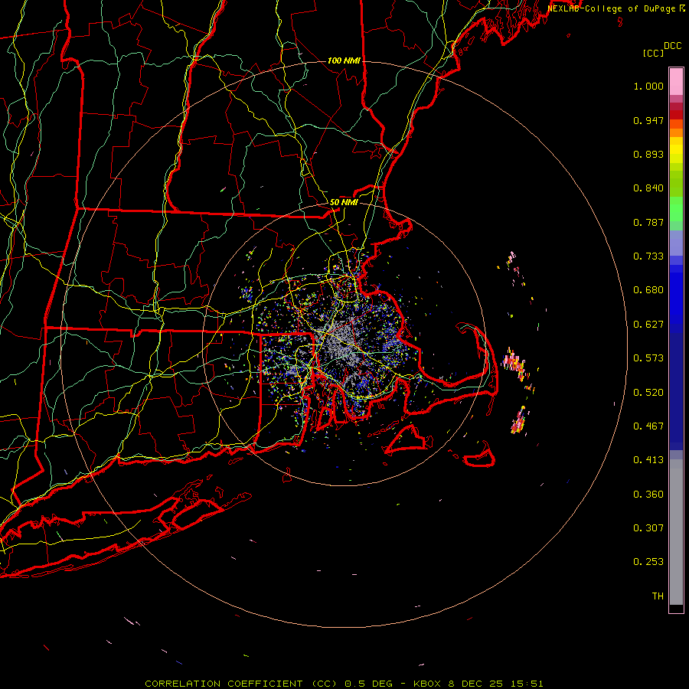
Task: Click the 0.307 color scale value
Action: pos(648,528)
